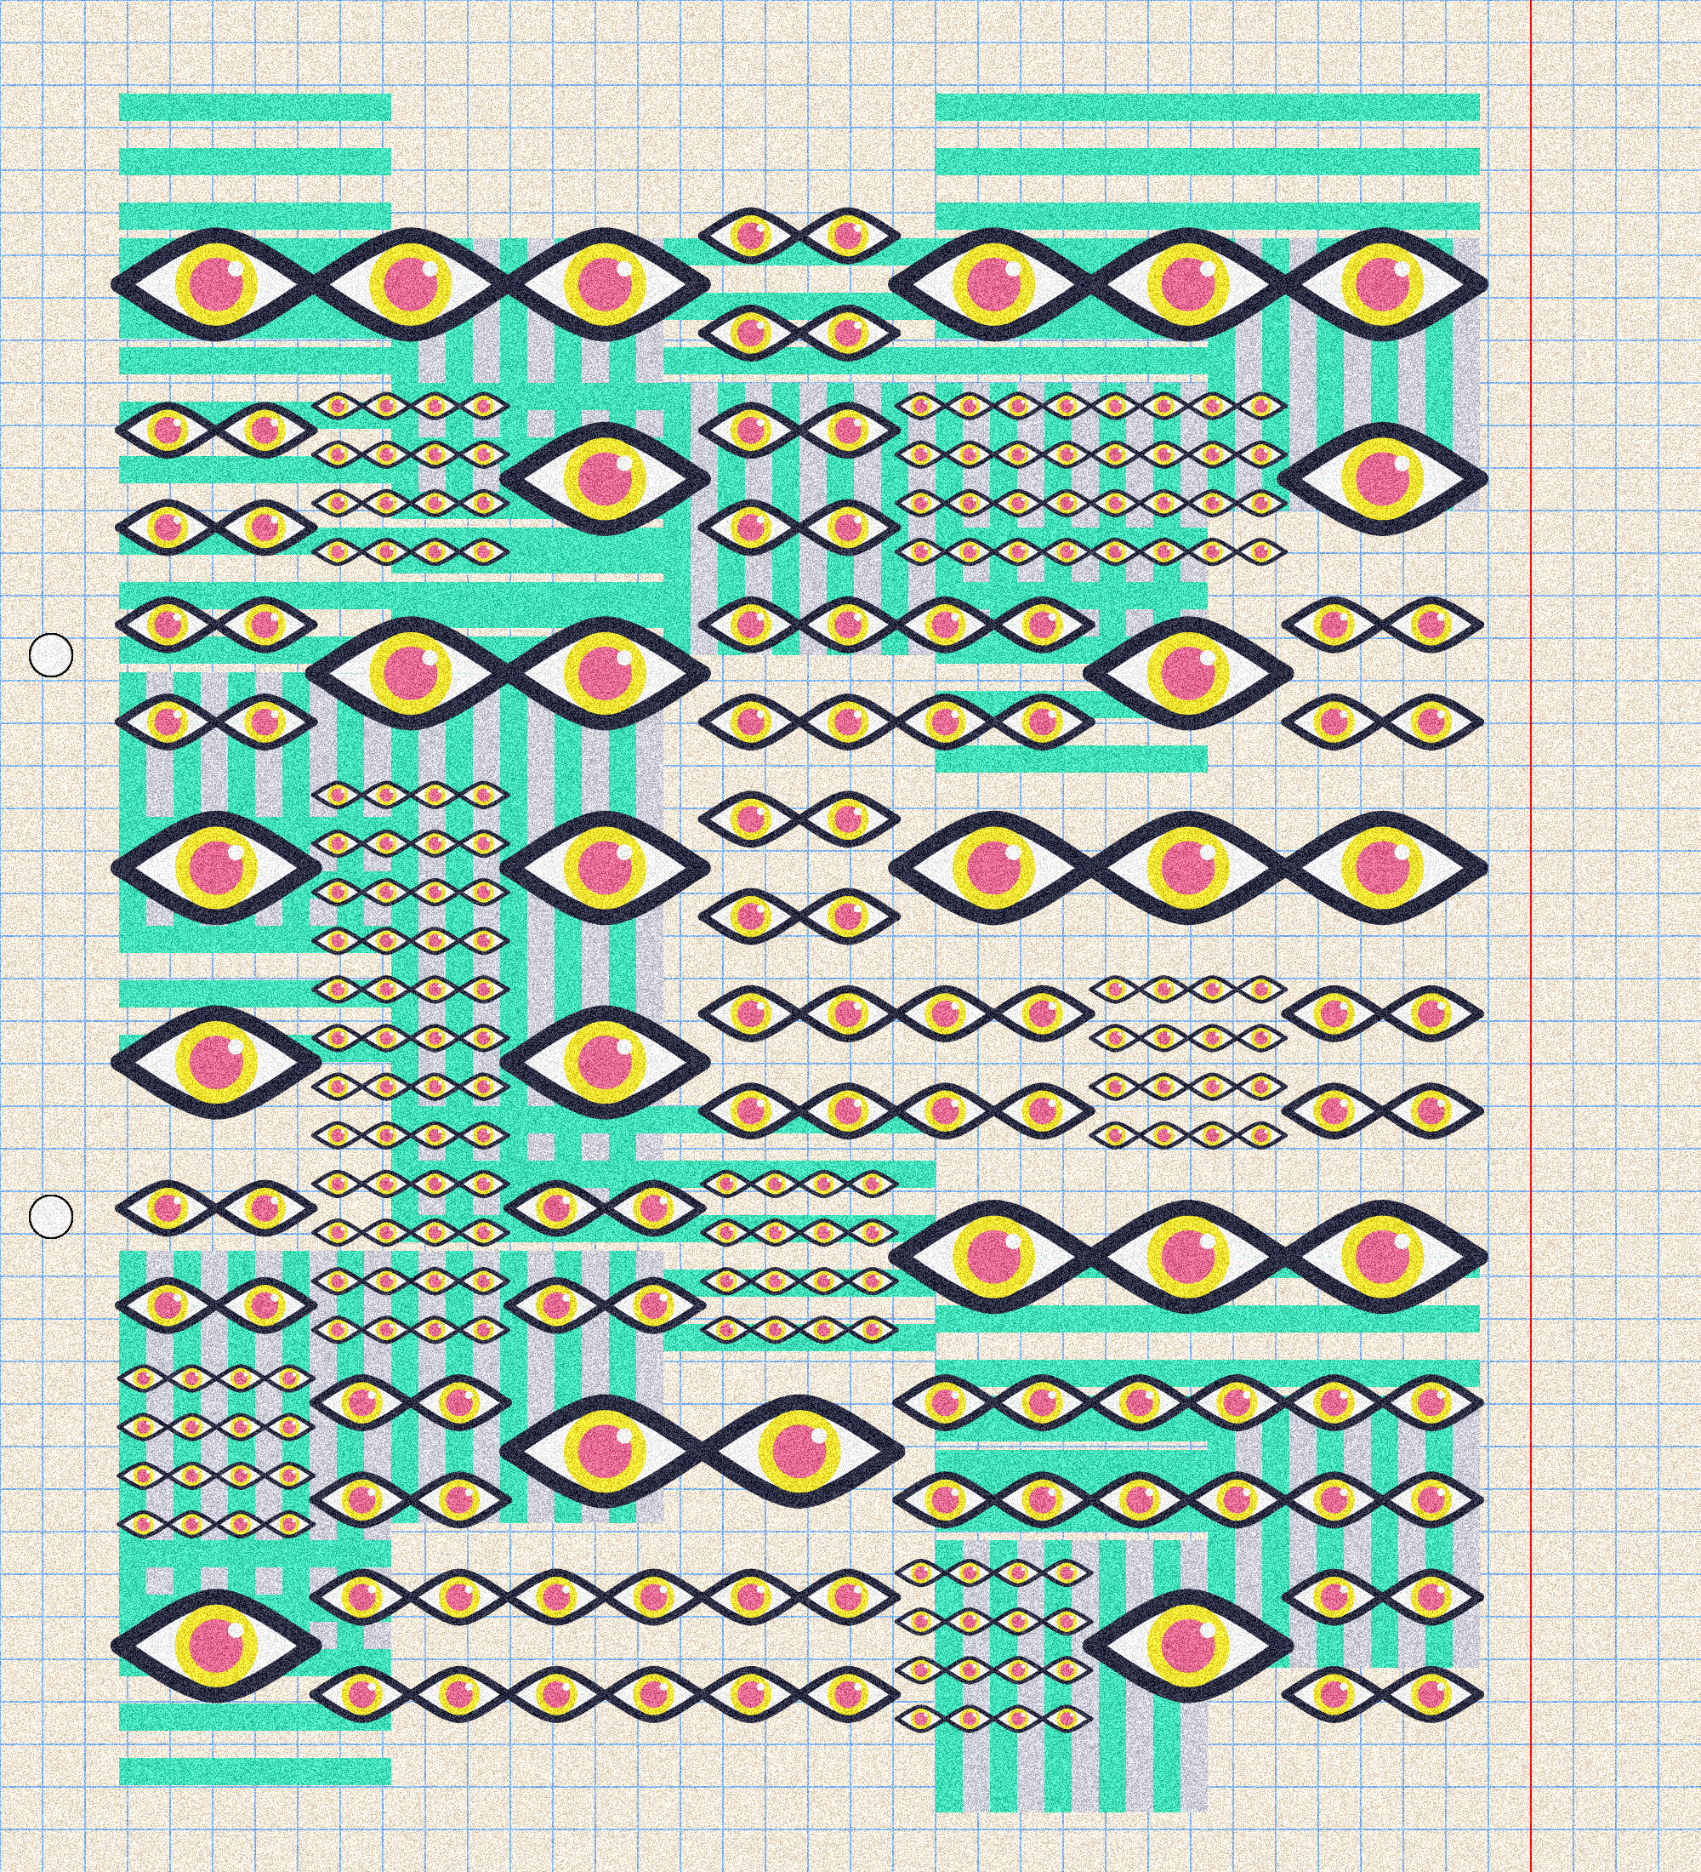Click the red vertical margin line
Image resolution: width=1701 pixels, height=1872 pixels.
point(1530,928)
